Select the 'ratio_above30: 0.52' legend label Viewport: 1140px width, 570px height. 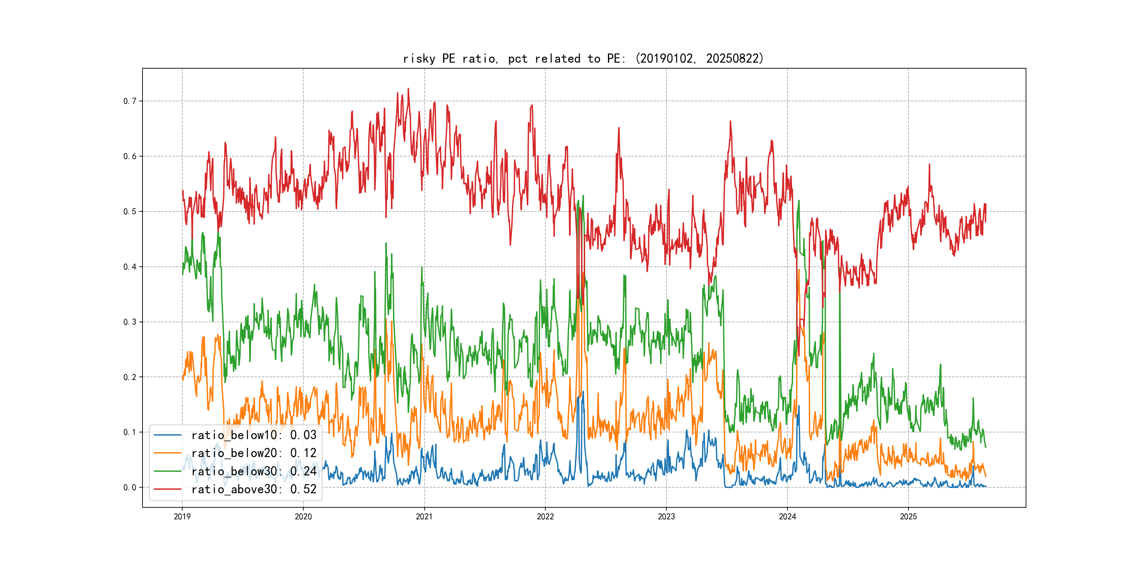coord(254,489)
